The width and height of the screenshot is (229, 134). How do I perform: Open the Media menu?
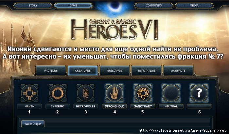click(194, 6)
